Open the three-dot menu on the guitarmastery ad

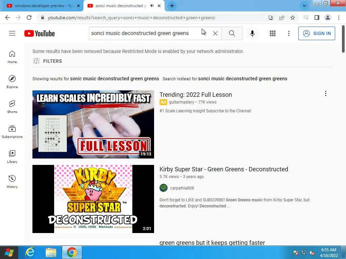pos(325,94)
